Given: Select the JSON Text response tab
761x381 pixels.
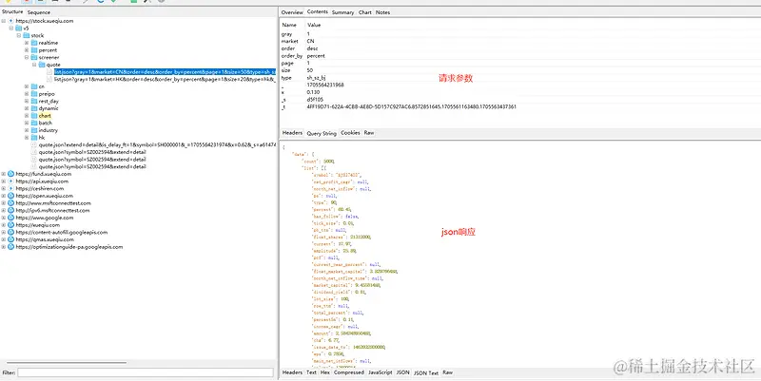Looking at the screenshot, I should click(x=426, y=372).
